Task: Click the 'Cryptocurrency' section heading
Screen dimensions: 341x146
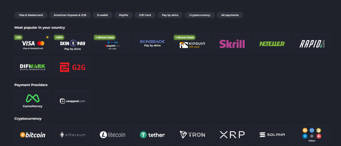Action: coord(28,118)
